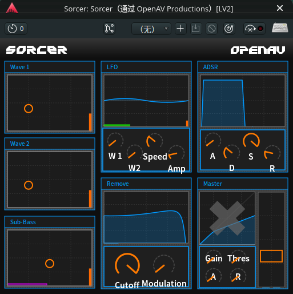The image size is (293, 294).
Task: Click the latency clock button showing 0
Action: (16, 29)
